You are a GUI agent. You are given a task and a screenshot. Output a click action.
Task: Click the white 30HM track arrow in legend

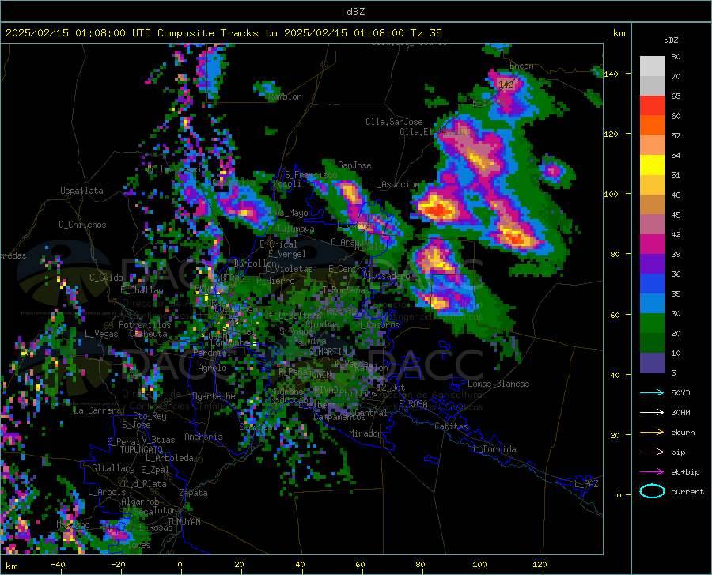tap(652, 413)
